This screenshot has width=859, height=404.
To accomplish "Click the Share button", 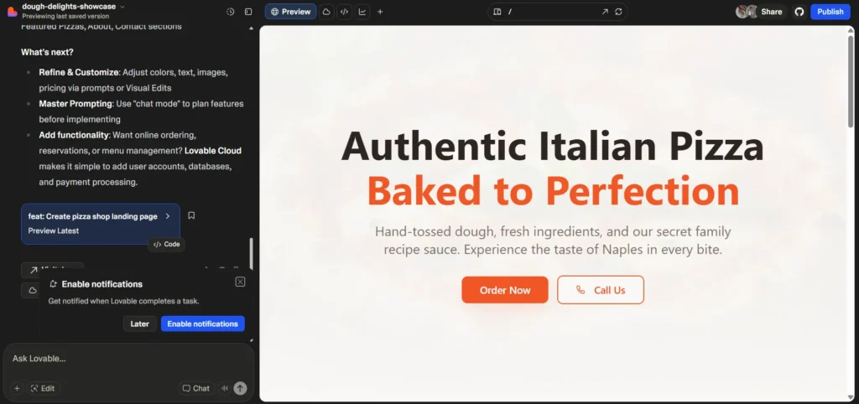I will click(x=772, y=12).
